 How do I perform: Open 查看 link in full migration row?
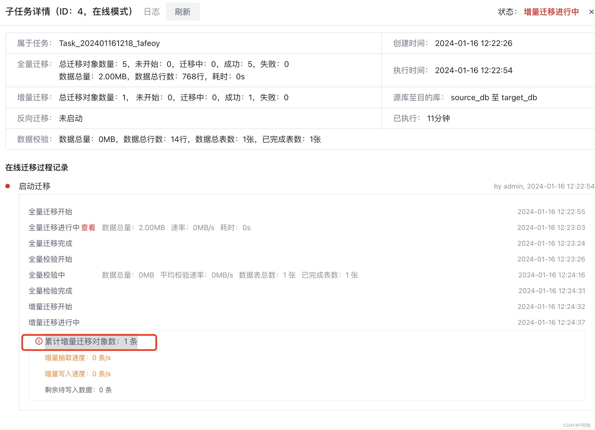point(88,228)
